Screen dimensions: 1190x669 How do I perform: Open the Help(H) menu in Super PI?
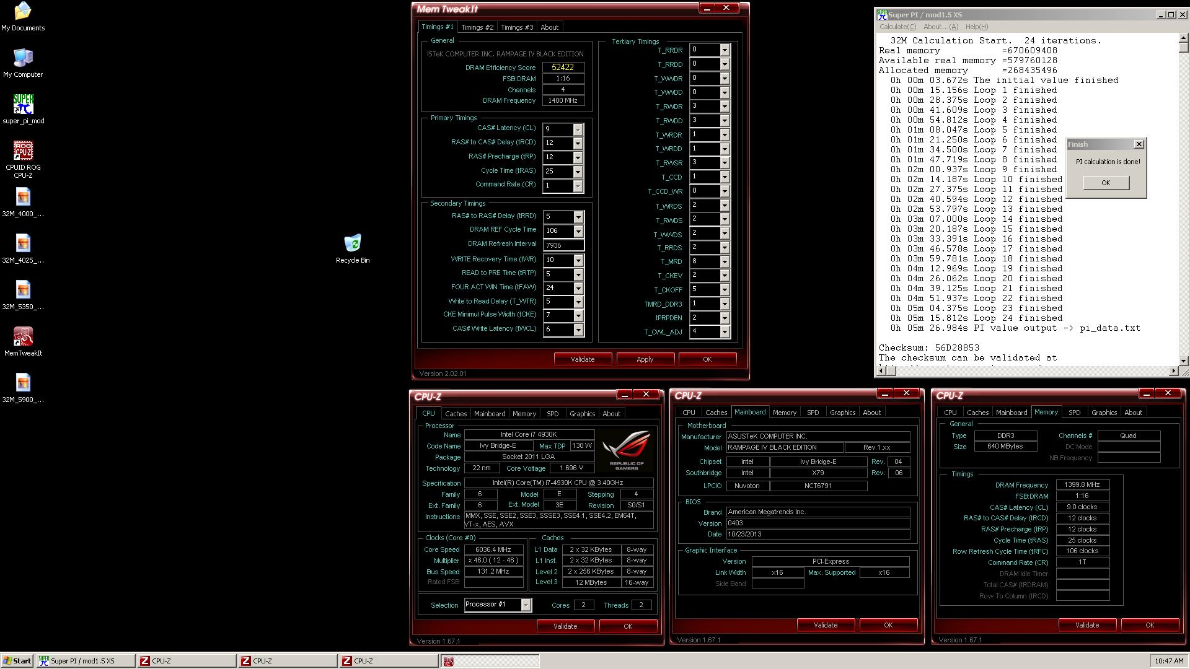[976, 27]
